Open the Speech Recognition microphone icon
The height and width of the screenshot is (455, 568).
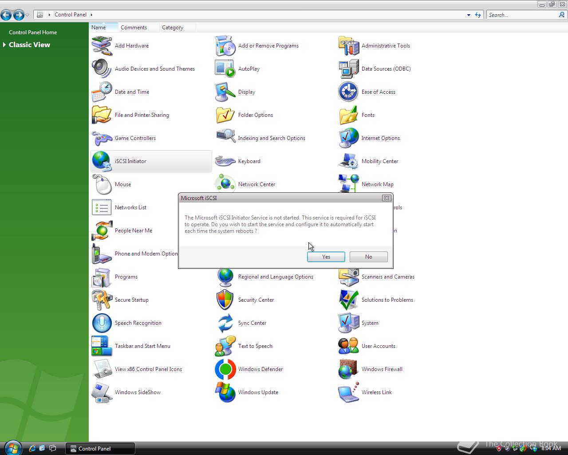(102, 323)
